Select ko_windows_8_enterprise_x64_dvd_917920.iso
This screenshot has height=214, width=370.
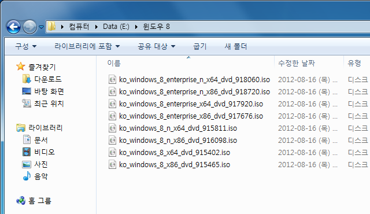pyautogui.click(x=191, y=104)
